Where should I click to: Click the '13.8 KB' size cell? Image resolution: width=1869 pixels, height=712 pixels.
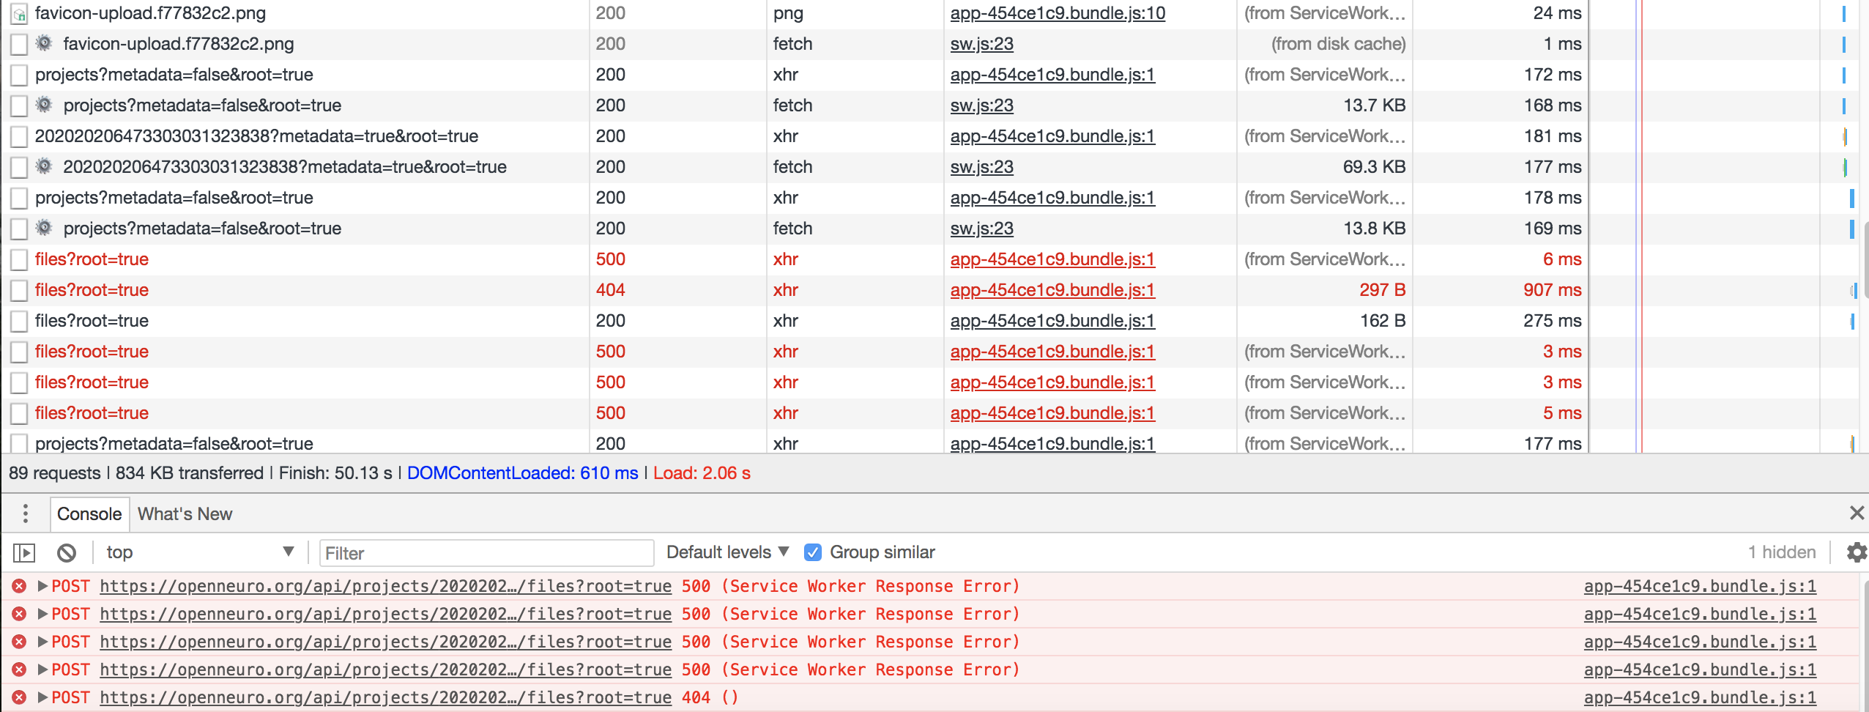(1374, 229)
